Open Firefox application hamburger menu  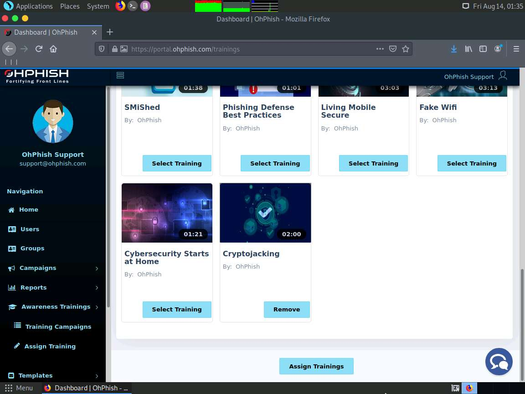click(x=516, y=49)
